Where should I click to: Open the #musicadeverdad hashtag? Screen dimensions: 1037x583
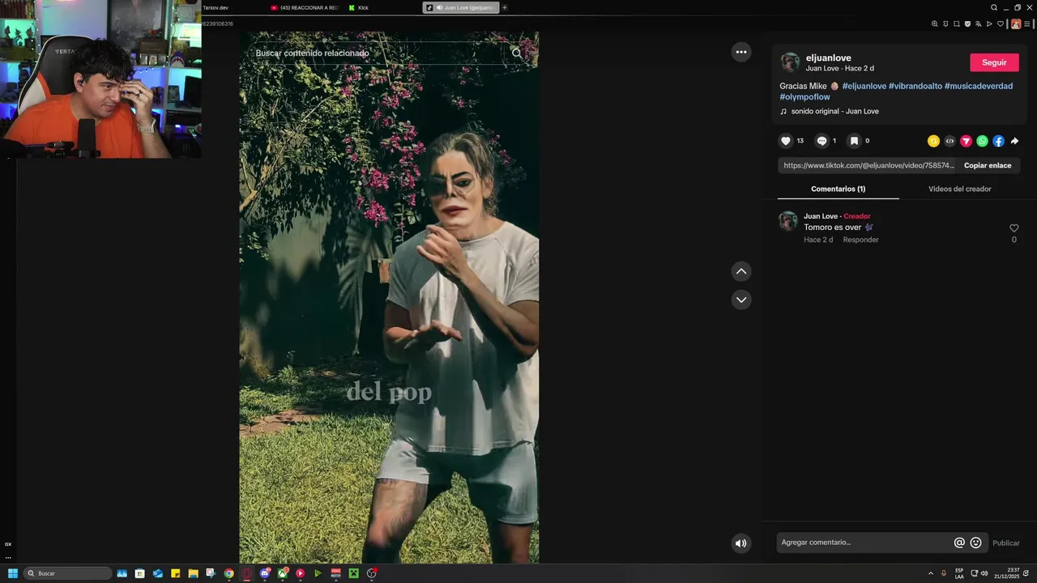[x=979, y=86]
